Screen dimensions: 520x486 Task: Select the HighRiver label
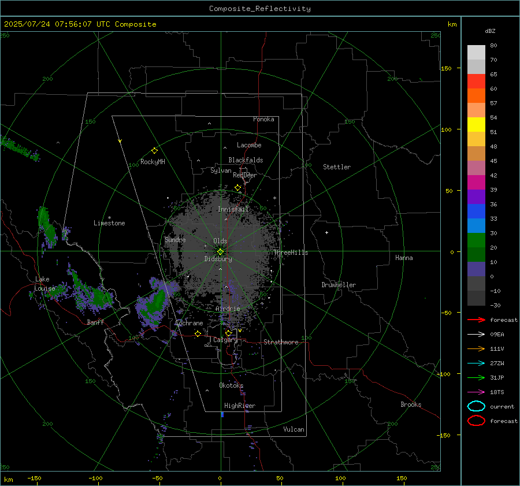(240, 406)
